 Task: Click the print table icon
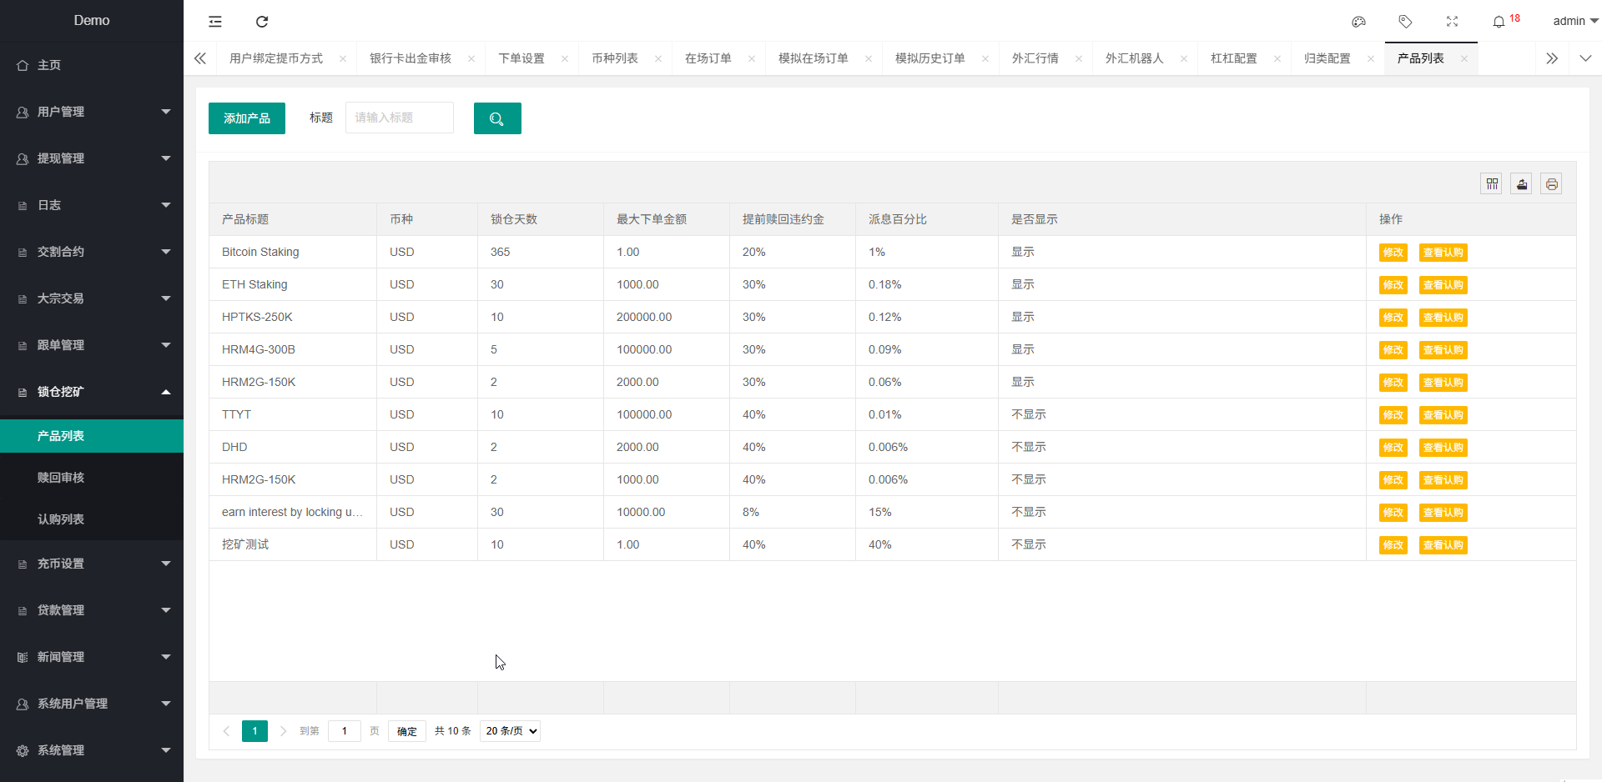1552,184
